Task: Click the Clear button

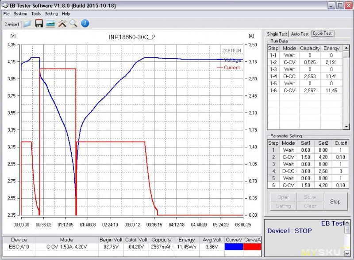Action: pyautogui.click(x=310, y=206)
